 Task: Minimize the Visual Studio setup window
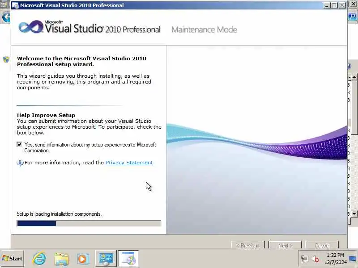pos(327,5)
